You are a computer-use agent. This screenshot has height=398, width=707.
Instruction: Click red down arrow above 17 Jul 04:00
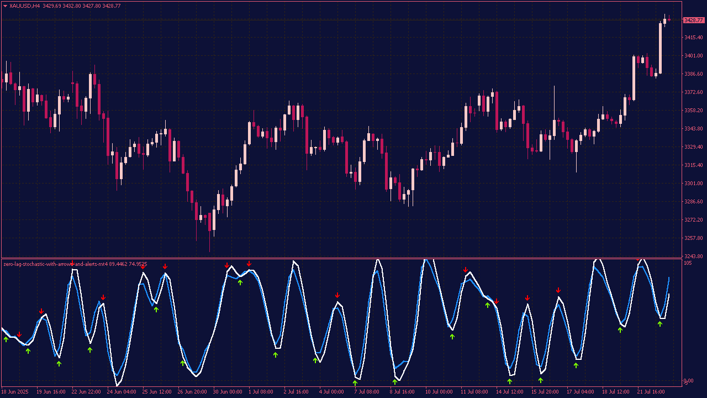coord(558,290)
